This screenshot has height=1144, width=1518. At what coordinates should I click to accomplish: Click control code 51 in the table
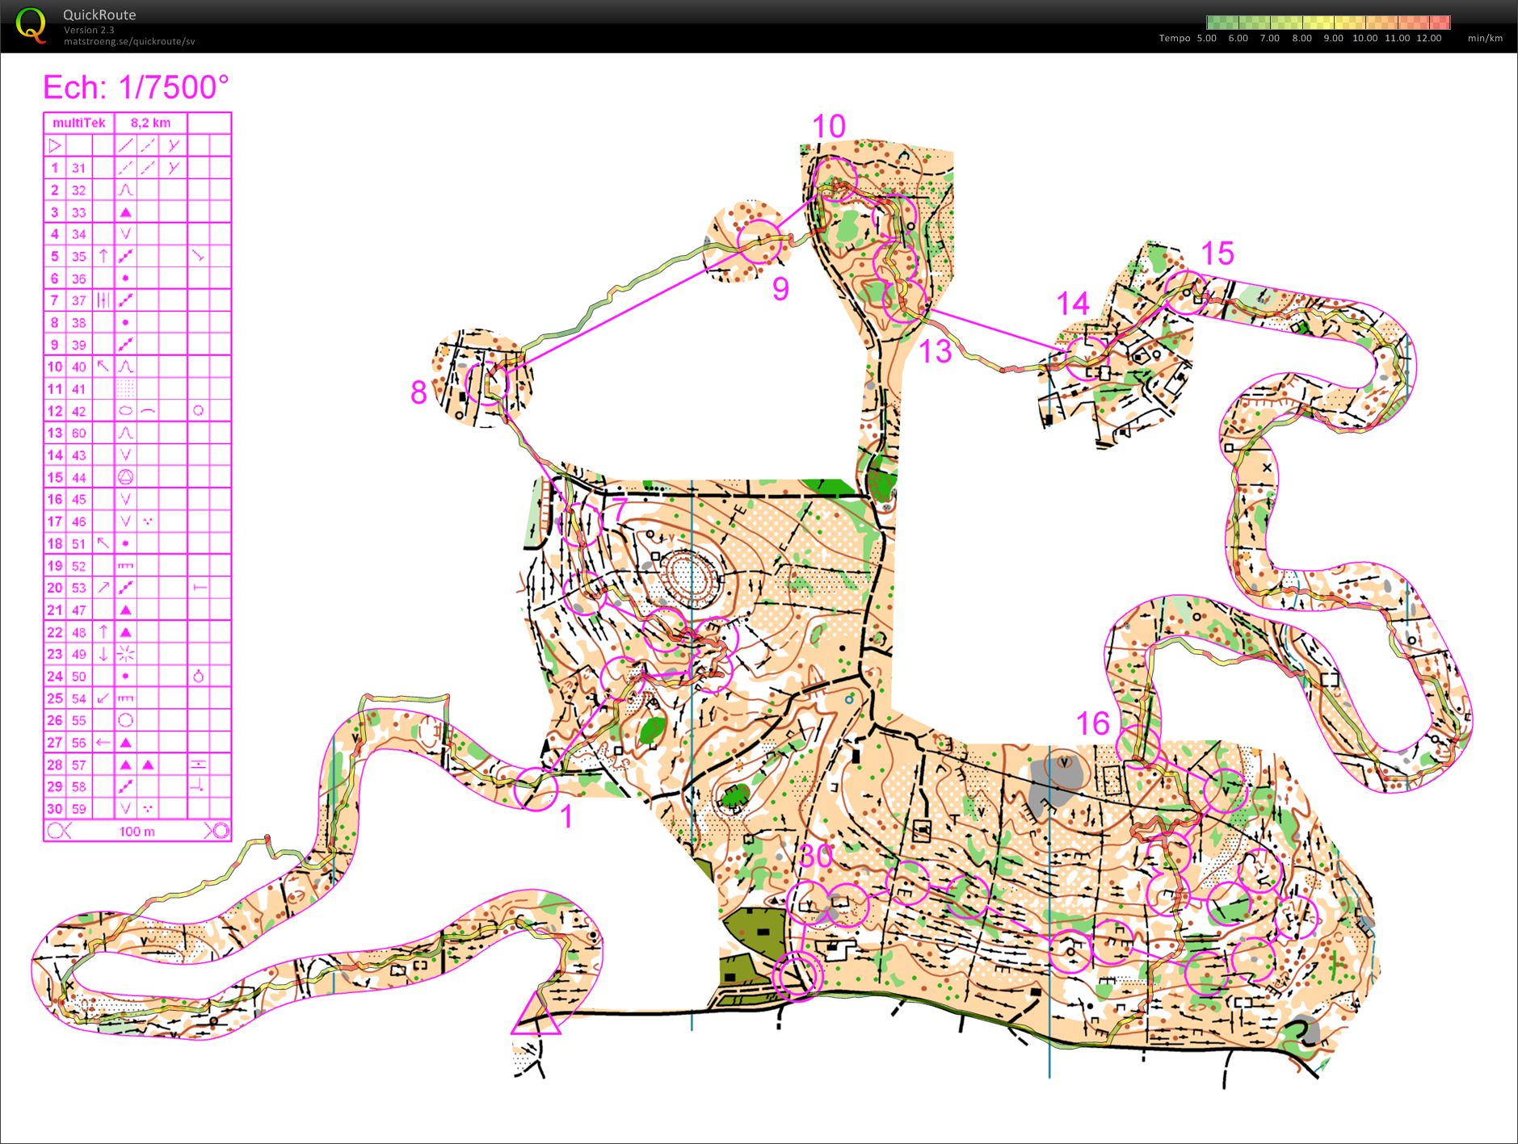tap(78, 543)
